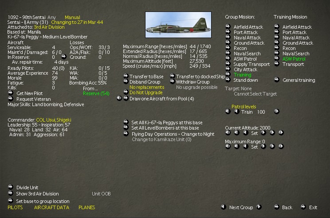Decrease Train patrol level by large step
Viewport: 330px width, 218px height.
[x=228, y=111]
